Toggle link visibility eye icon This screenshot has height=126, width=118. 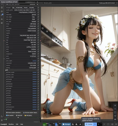[x=115, y=119]
